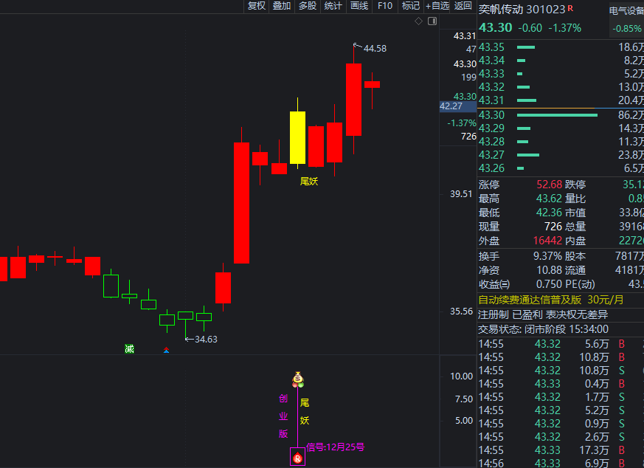
Task: Click the red-blue up arrow marker
Action: [167, 351]
